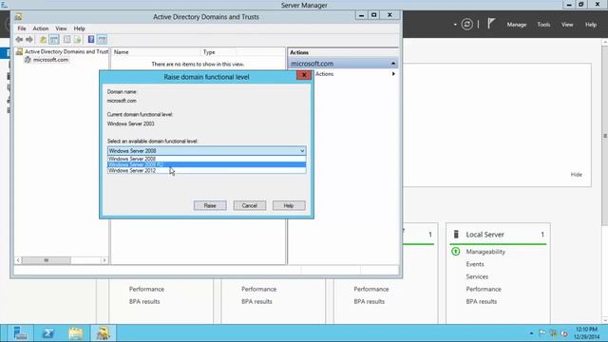Screen dimensions: 608x342
Task: Click Manageability under Local Server
Action: (485, 252)
